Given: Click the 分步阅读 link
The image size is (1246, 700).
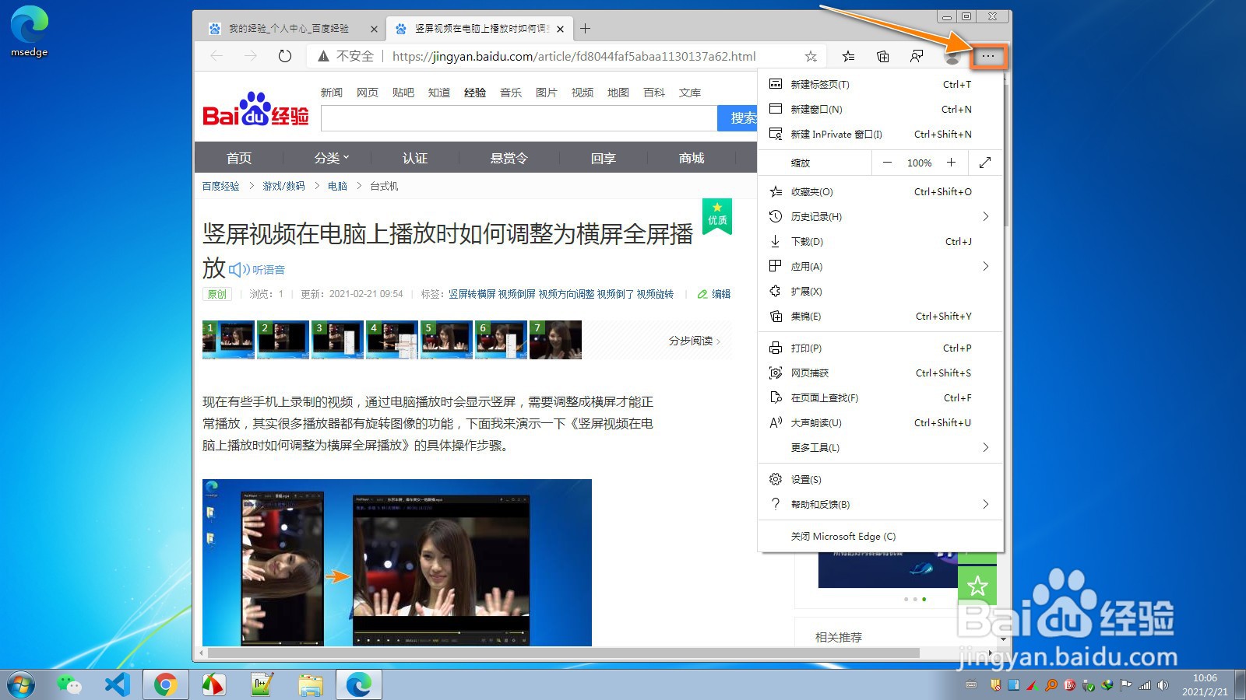Looking at the screenshot, I should 695,341.
